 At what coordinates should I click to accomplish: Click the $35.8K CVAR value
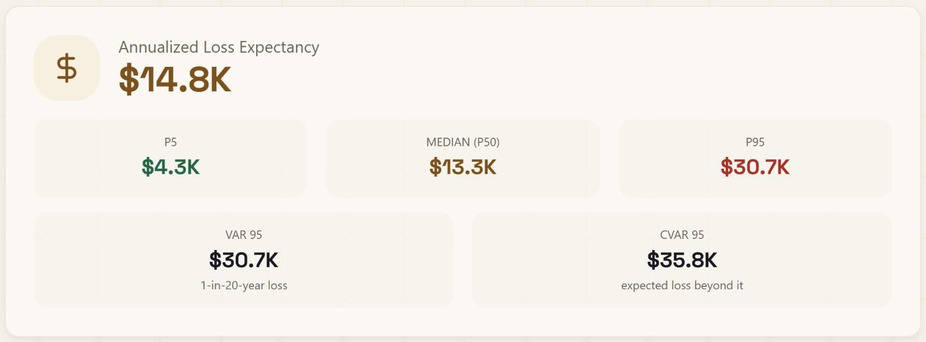[682, 260]
